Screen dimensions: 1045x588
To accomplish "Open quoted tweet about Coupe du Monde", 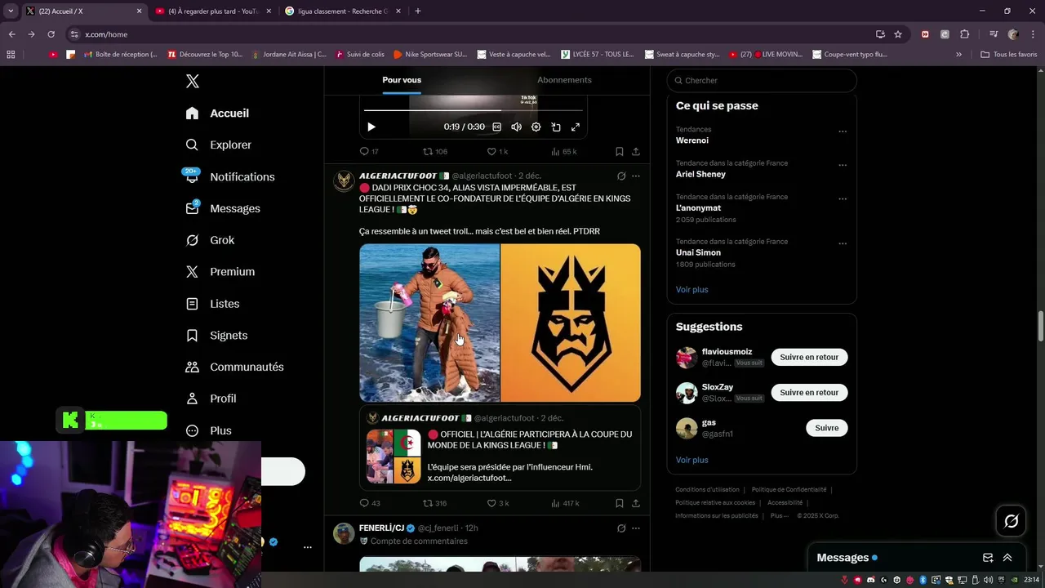I will [x=500, y=448].
